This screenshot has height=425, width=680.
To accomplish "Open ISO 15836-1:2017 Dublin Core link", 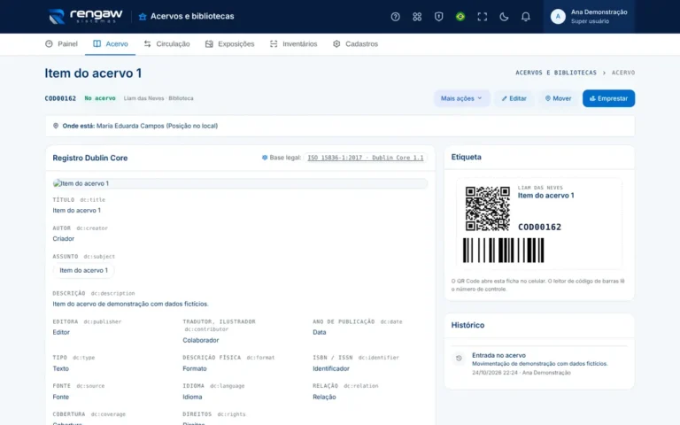I will 365,158.
